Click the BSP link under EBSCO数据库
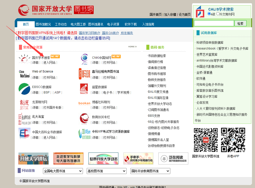Image resolution: width=255 pixels, height=188 pixels. pyautogui.click(x=46, y=92)
